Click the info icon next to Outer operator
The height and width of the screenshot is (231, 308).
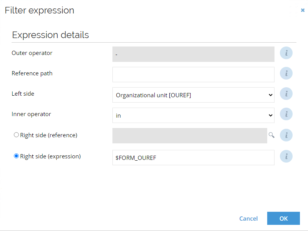tap(286, 53)
